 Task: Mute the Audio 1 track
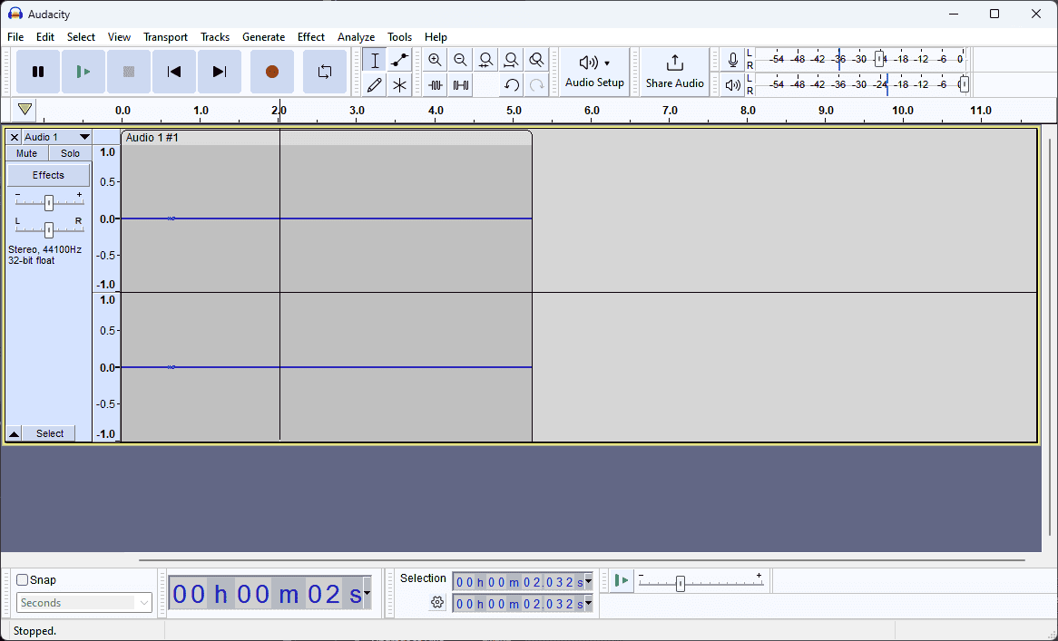pos(27,154)
